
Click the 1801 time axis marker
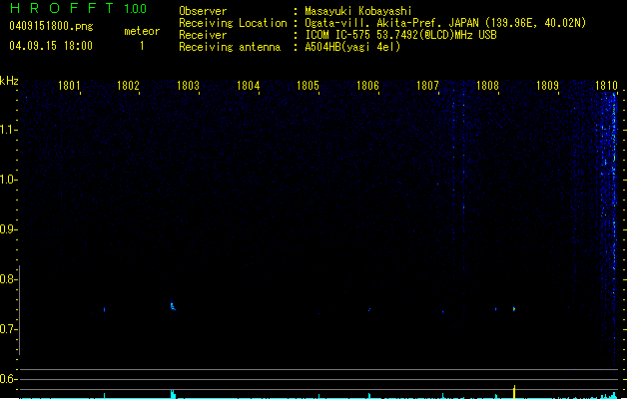[69, 86]
